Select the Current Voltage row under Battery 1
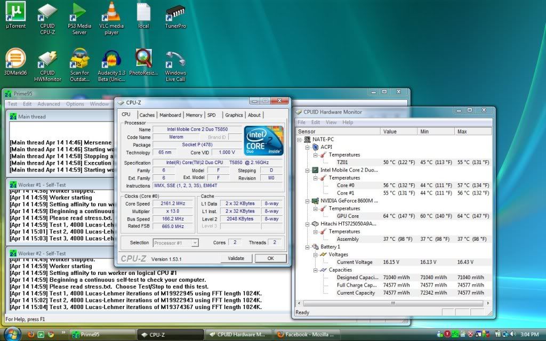 click(x=394, y=262)
